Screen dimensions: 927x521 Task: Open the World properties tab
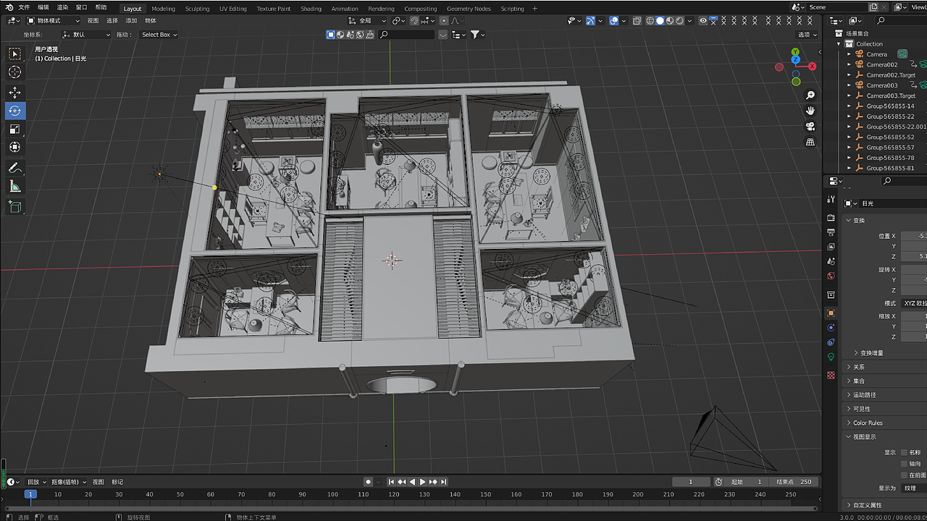coord(831,276)
